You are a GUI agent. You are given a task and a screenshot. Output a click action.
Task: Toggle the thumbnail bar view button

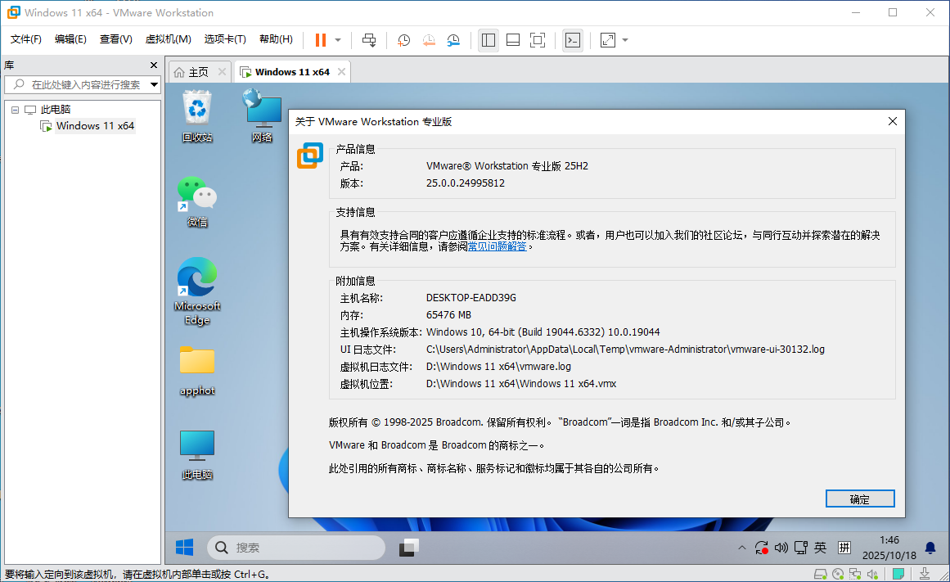tap(513, 39)
